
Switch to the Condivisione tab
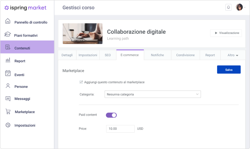pyautogui.click(x=185, y=55)
